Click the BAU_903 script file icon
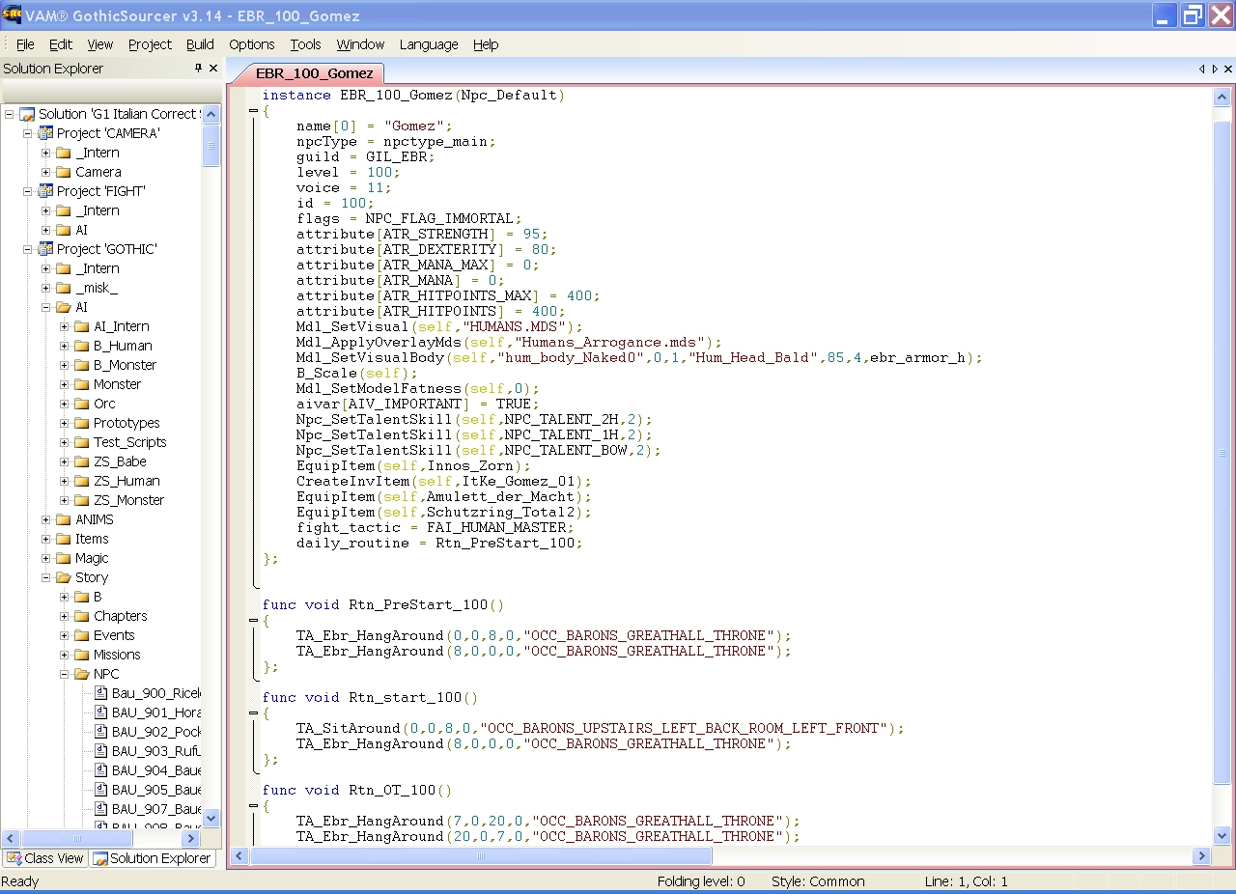Image resolution: width=1236 pixels, height=894 pixels. [x=100, y=751]
